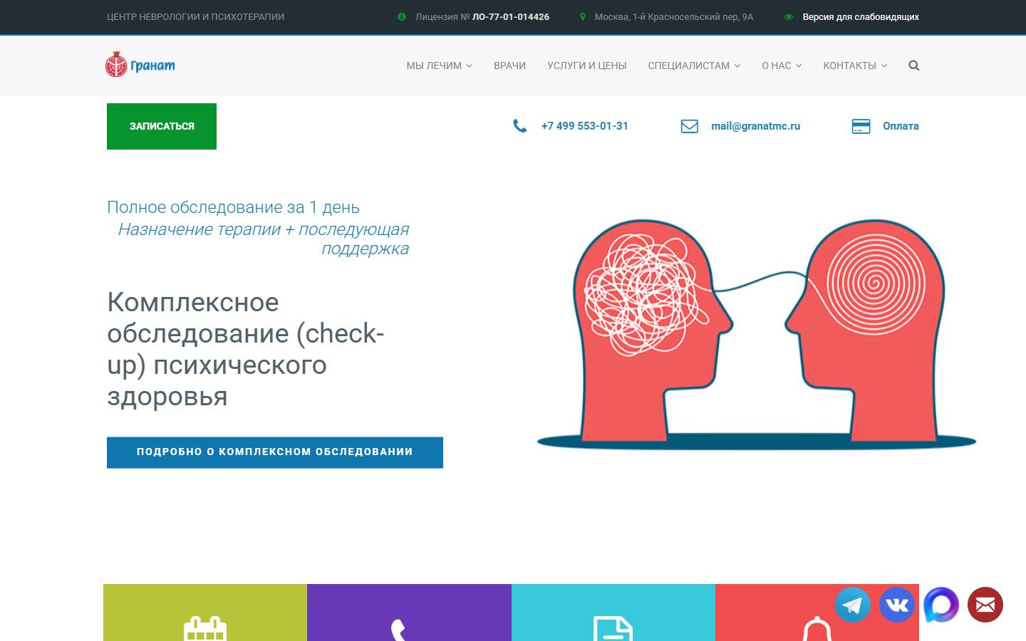1026x641 pixels.
Task: Expand the КОНТАКТЫ dropdown menu
Action: point(855,66)
